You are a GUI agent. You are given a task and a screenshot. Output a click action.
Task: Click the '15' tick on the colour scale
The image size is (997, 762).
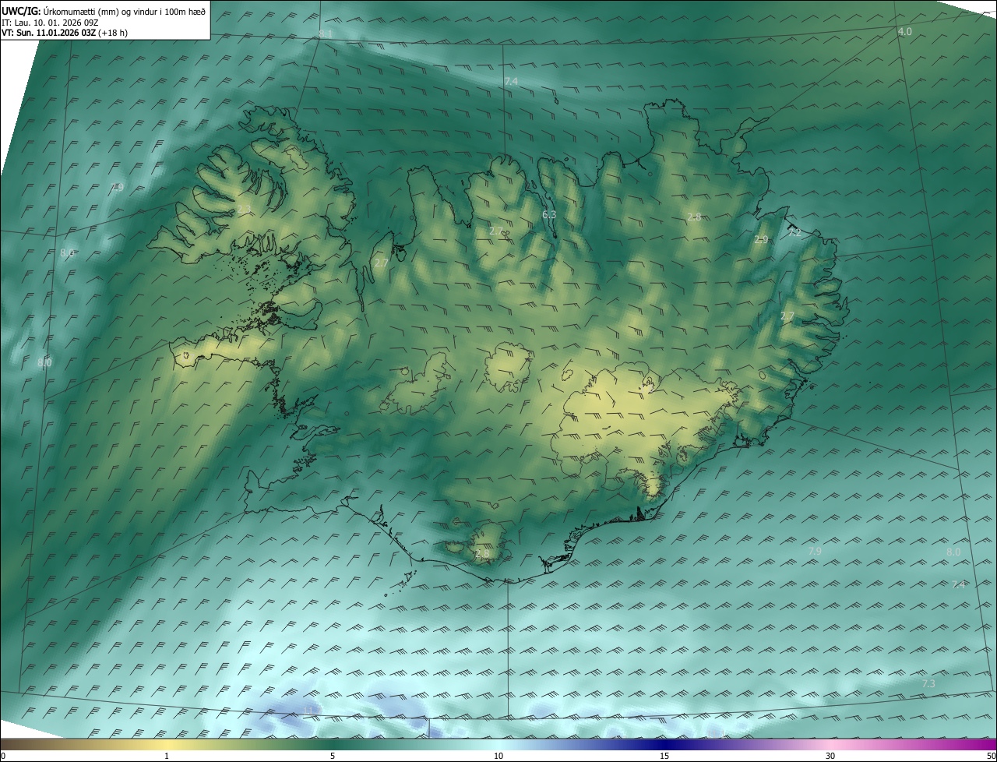tap(664, 757)
